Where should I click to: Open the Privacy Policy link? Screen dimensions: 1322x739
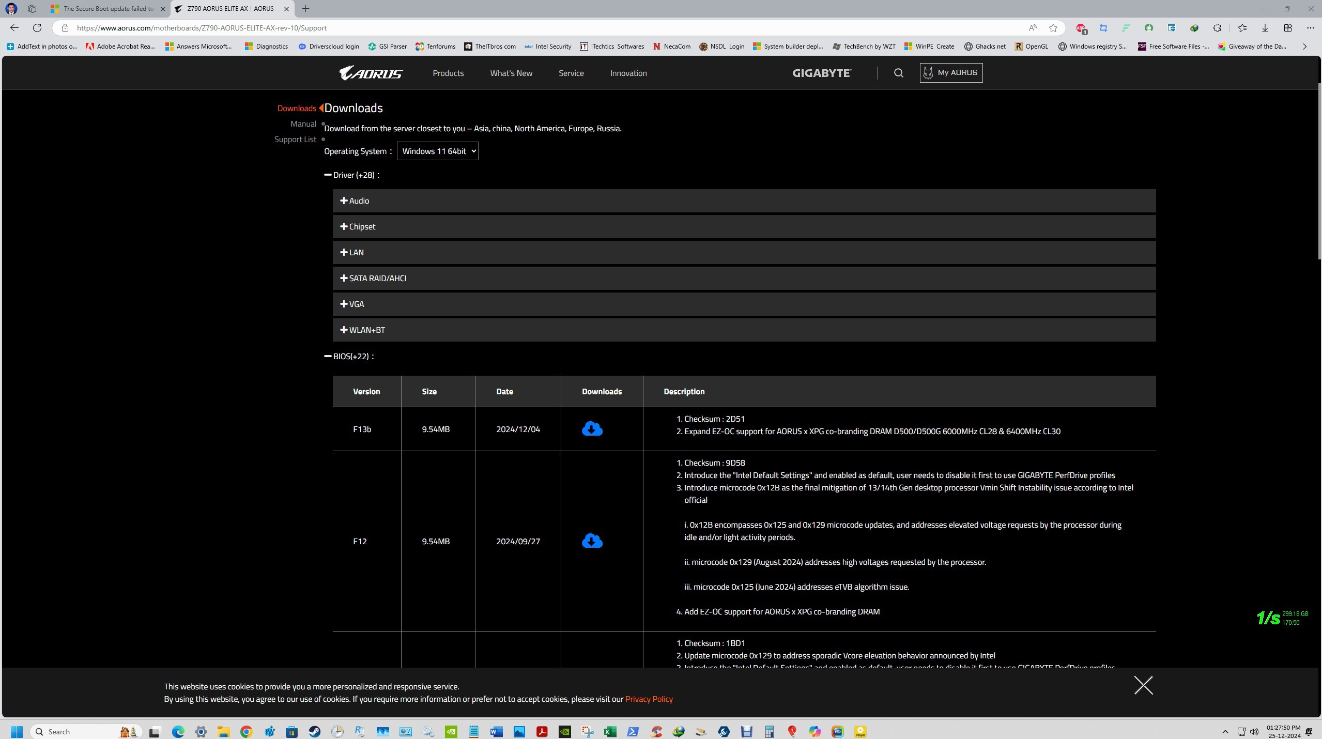(x=649, y=699)
